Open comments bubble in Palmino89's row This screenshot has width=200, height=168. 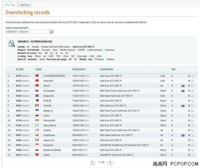192,120
